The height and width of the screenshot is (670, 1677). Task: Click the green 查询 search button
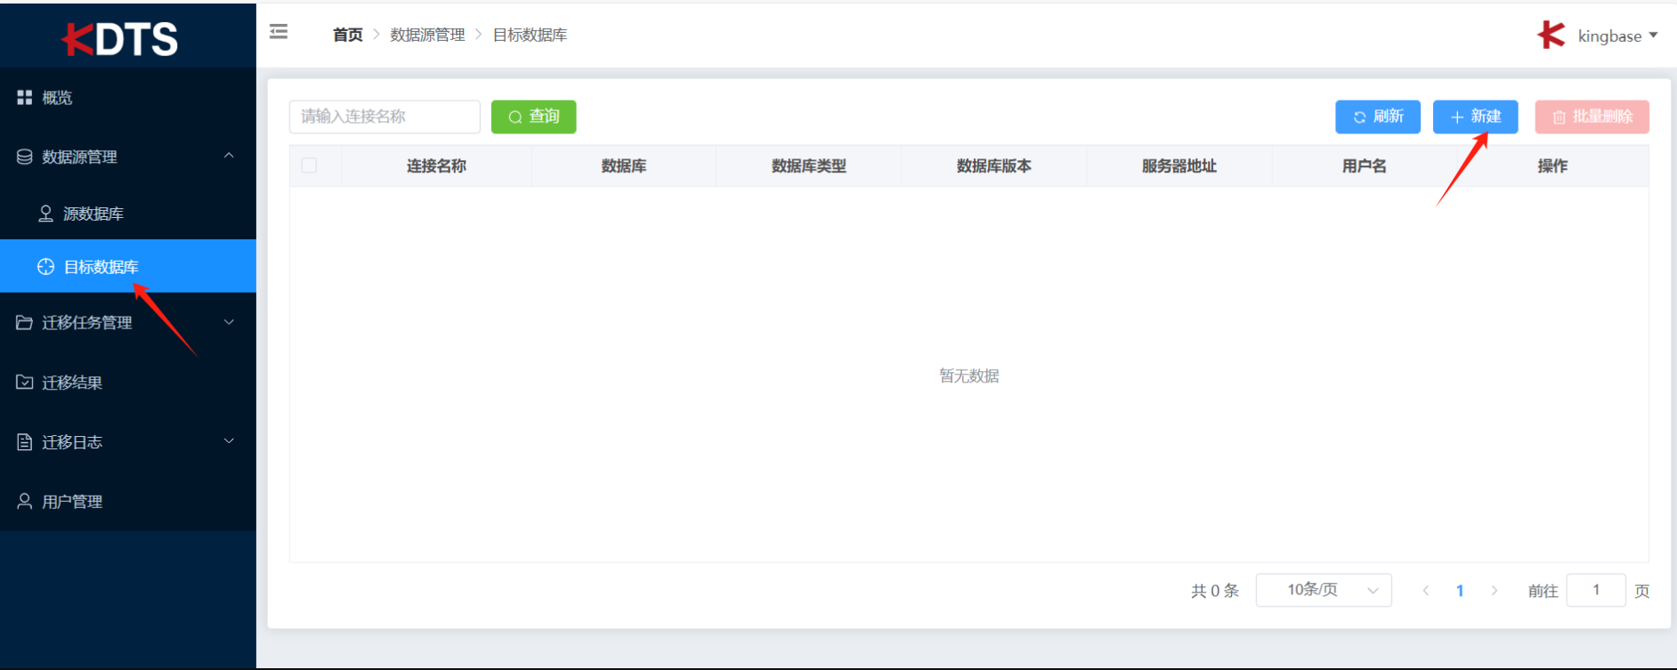click(533, 117)
